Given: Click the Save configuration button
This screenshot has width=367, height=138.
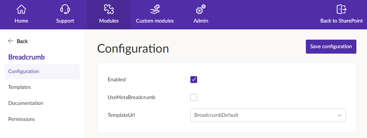Looking at the screenshot, I should coord(331,46).
